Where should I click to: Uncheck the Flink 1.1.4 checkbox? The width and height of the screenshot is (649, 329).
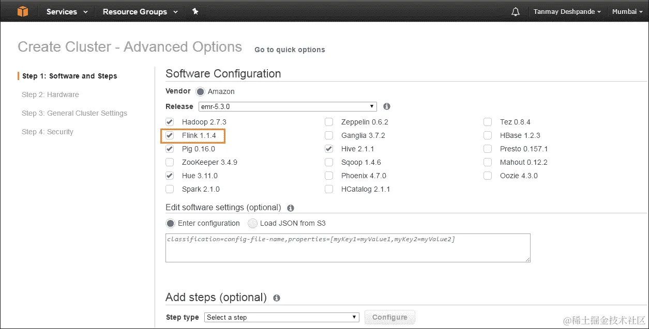coord(170,135)
